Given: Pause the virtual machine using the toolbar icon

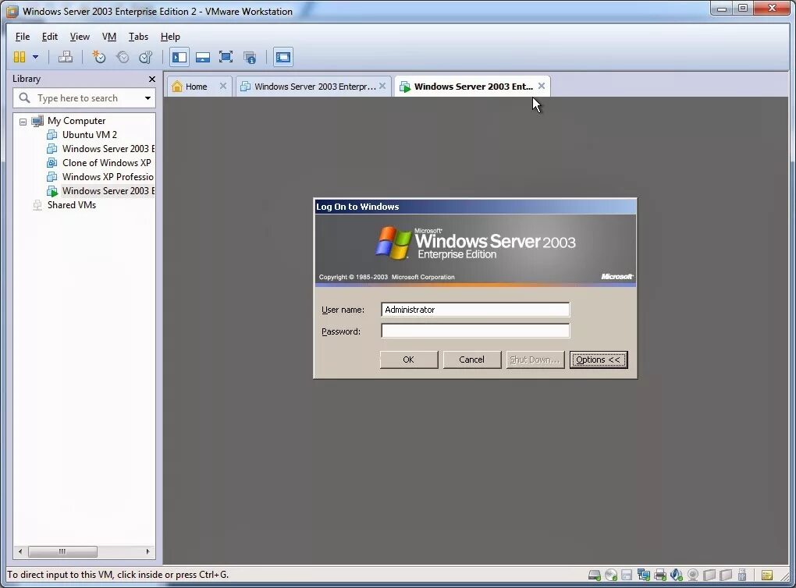Looking at the screenshot, I should point(20,57).
